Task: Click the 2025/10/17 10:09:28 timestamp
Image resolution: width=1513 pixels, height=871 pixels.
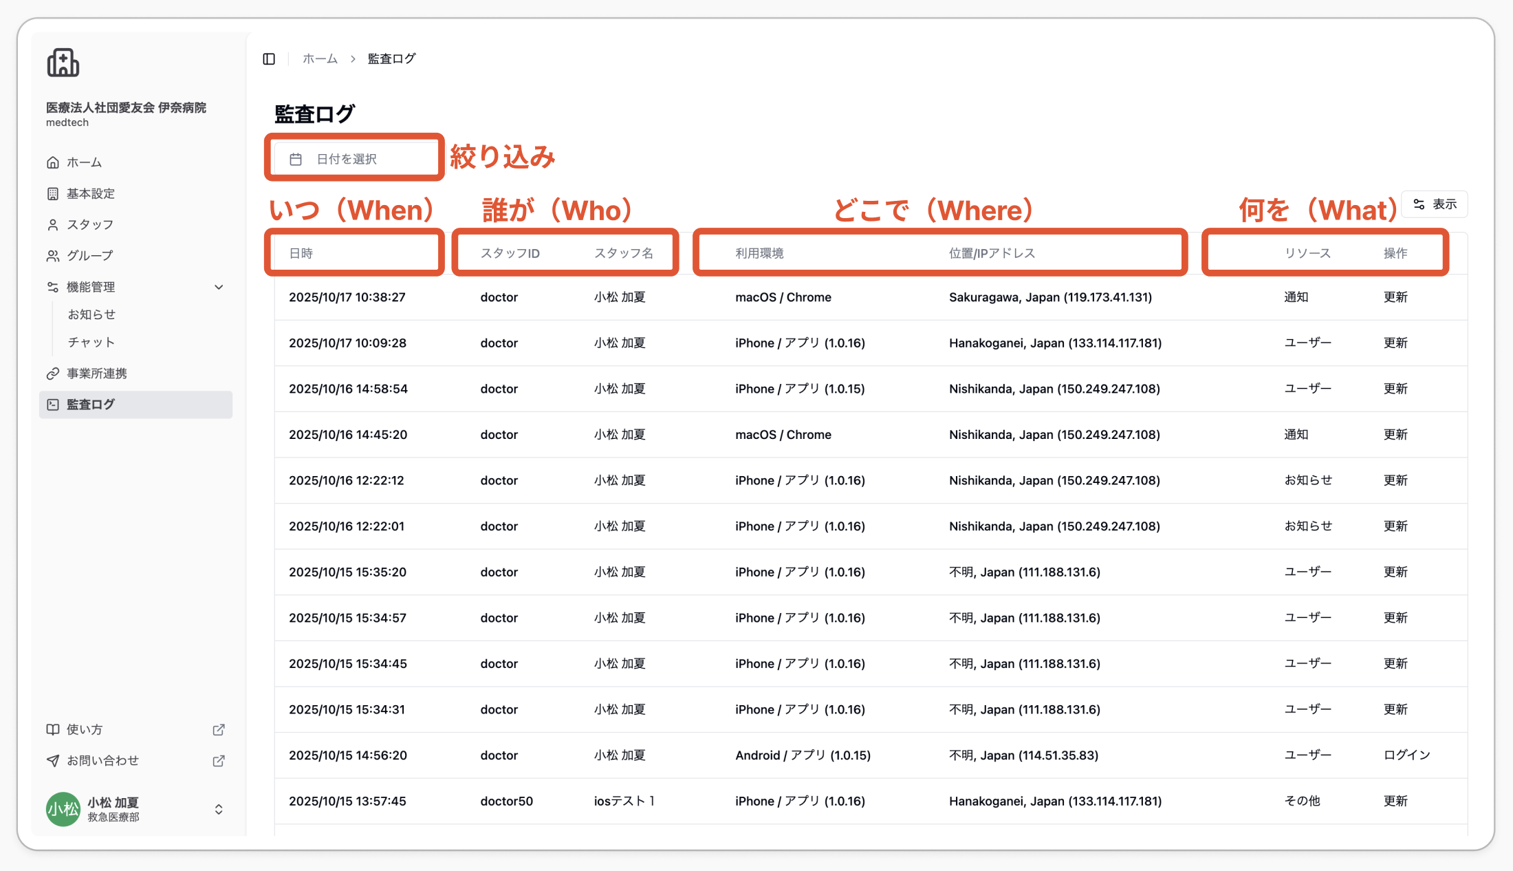Action: click(x=347, y=343)
